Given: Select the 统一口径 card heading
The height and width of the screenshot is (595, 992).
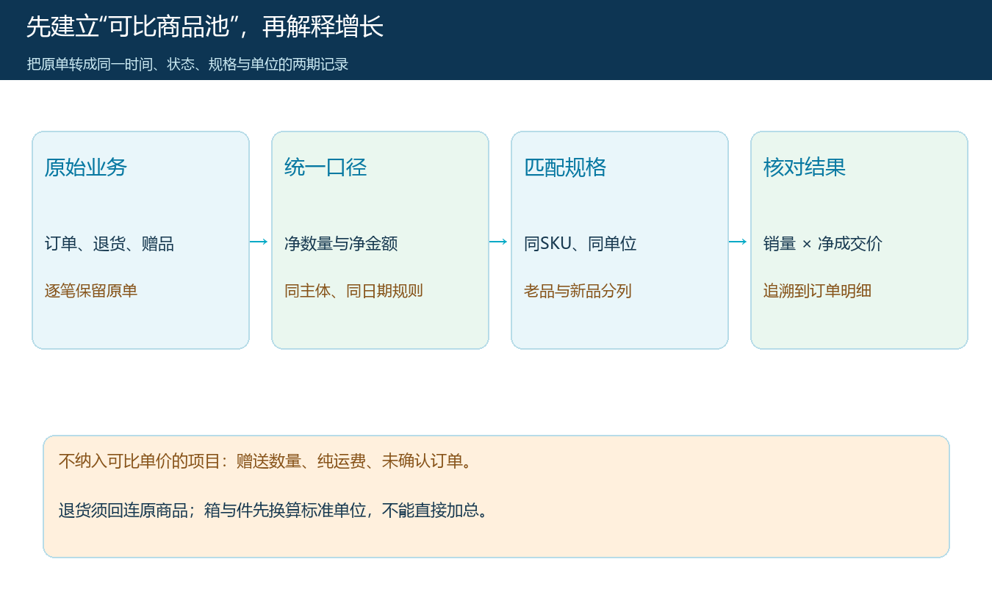Looking at the screenshot, I should pos(326,167).
